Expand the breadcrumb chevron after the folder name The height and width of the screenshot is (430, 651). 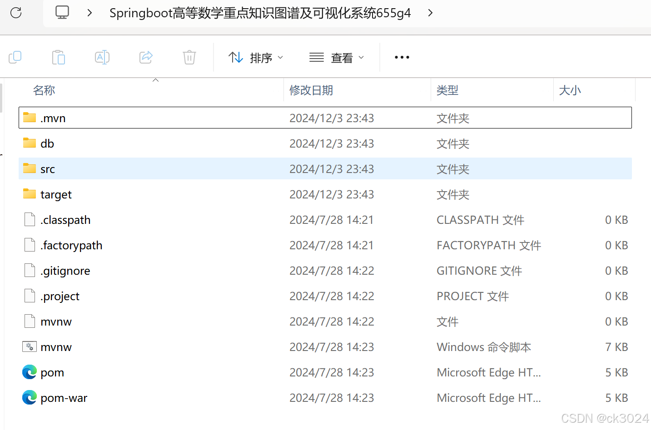pos(430,13)
